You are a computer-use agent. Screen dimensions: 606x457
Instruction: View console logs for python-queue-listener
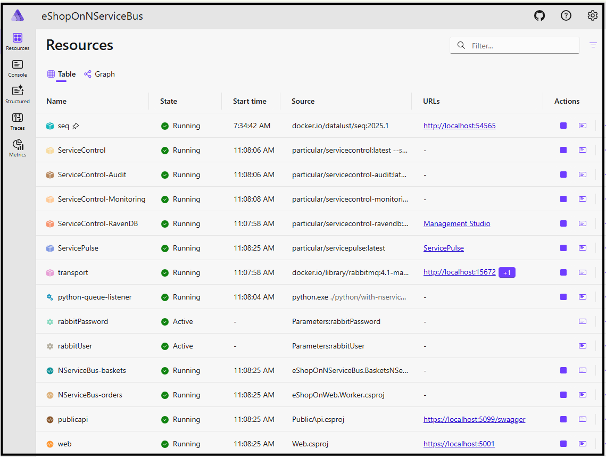click(582, 297)
